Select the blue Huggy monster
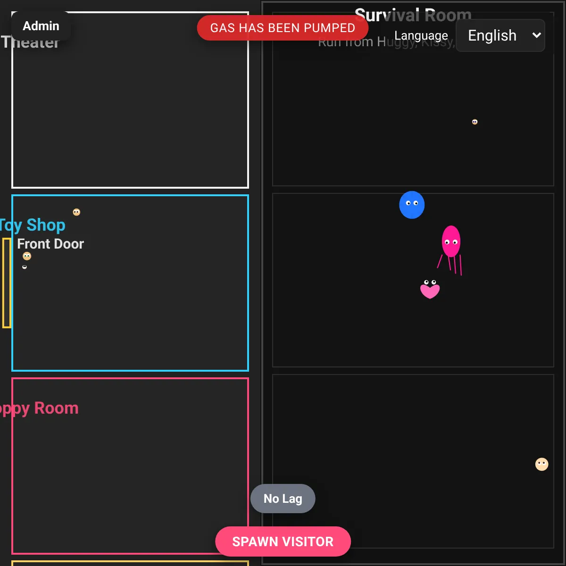Image resolution: width=566 pixels, height=566 pixels. click(x=412, y=205)
